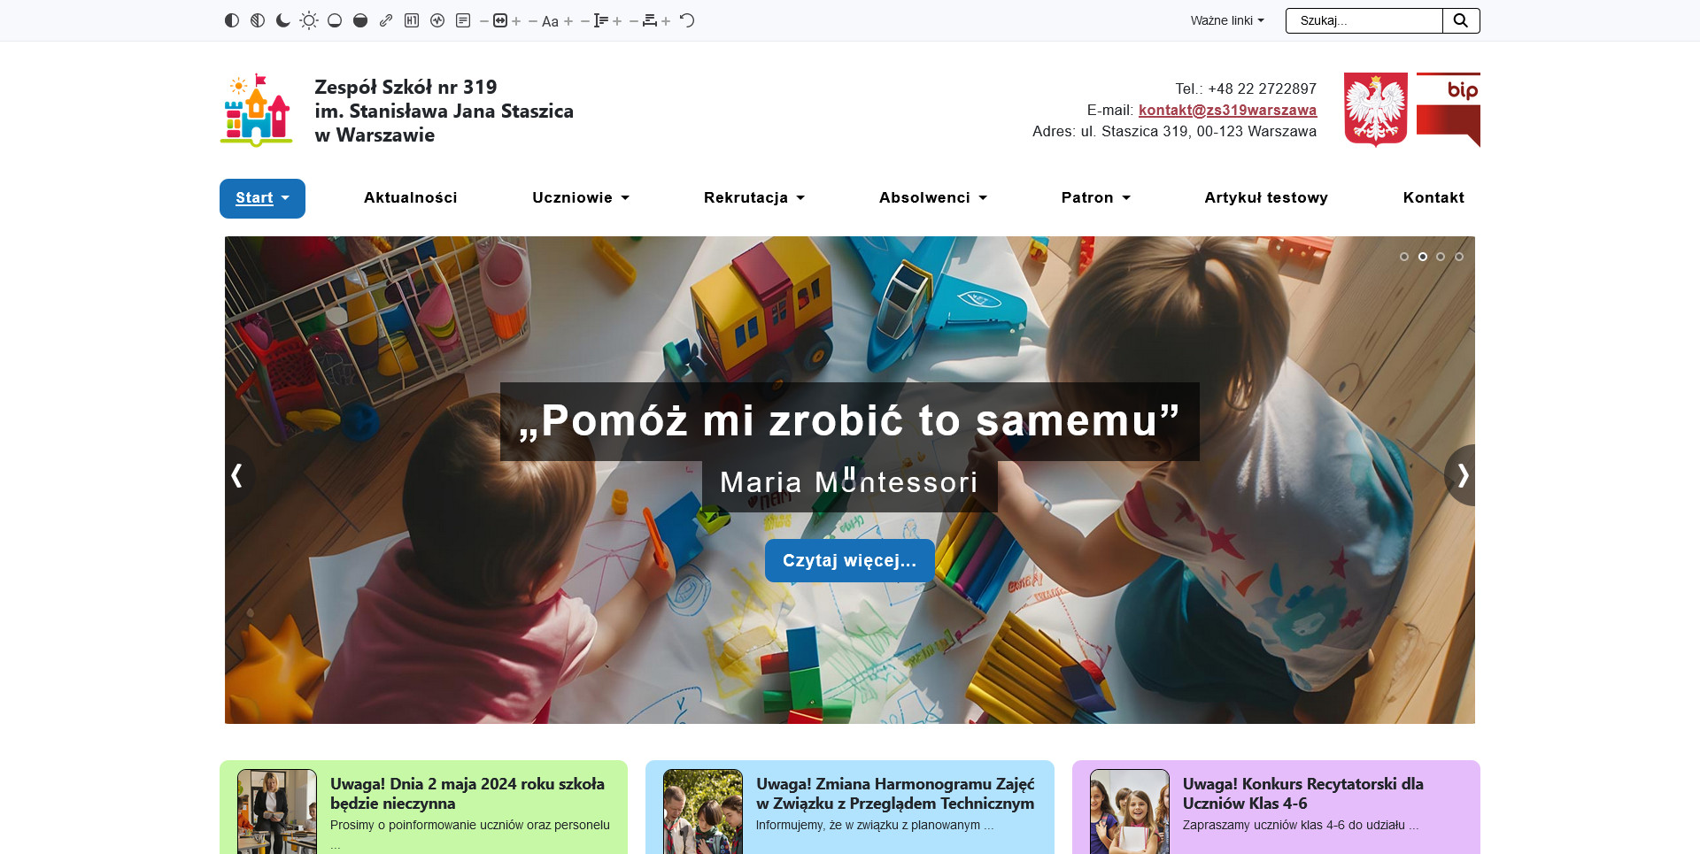Go to the Kontakt page
The height and width of the screenshot is (854, 1700).
tap(1433, 197)
